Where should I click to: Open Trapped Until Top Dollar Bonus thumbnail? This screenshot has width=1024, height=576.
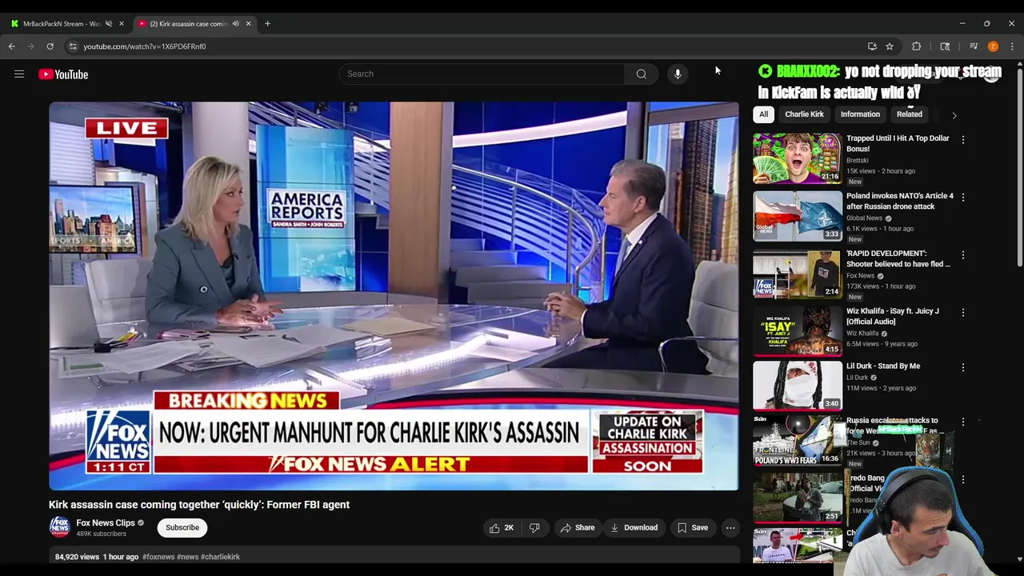[x=798, y=158]
